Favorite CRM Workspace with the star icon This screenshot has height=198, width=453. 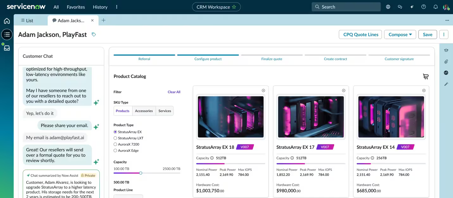click(234, 7)
